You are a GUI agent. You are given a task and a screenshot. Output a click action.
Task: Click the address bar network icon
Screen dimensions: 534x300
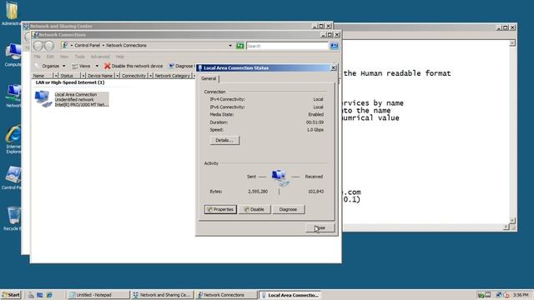click(65, 45)
